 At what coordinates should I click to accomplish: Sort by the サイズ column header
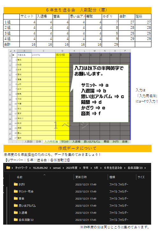[141, 177]
